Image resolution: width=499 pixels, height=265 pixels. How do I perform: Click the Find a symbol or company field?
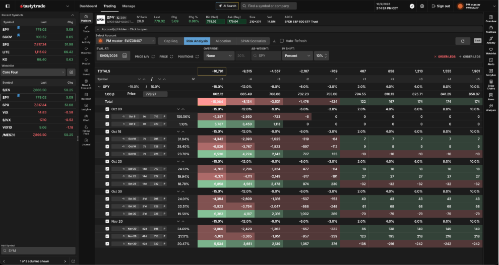click(x=269, y=6)
